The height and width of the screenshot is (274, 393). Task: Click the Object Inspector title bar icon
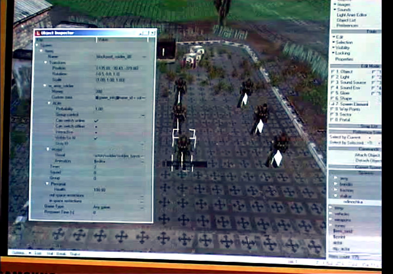pos(37,33)
